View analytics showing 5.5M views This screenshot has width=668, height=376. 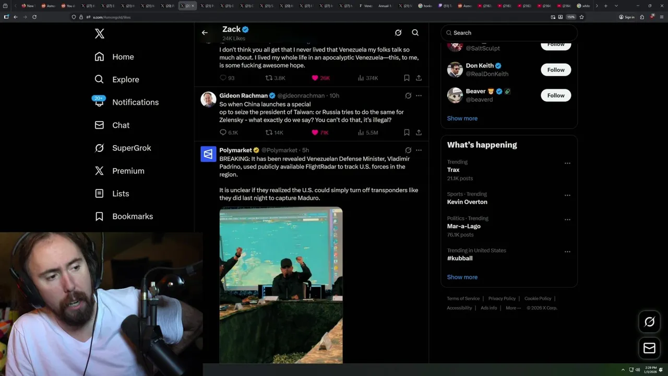tap(368, 133)
